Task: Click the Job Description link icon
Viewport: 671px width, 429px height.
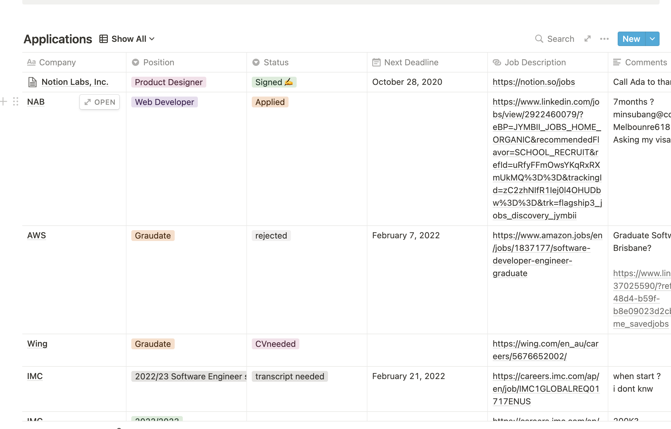Action: point(497,62)
